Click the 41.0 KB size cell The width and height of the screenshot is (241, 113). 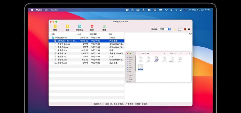click(x=85, y=50)
